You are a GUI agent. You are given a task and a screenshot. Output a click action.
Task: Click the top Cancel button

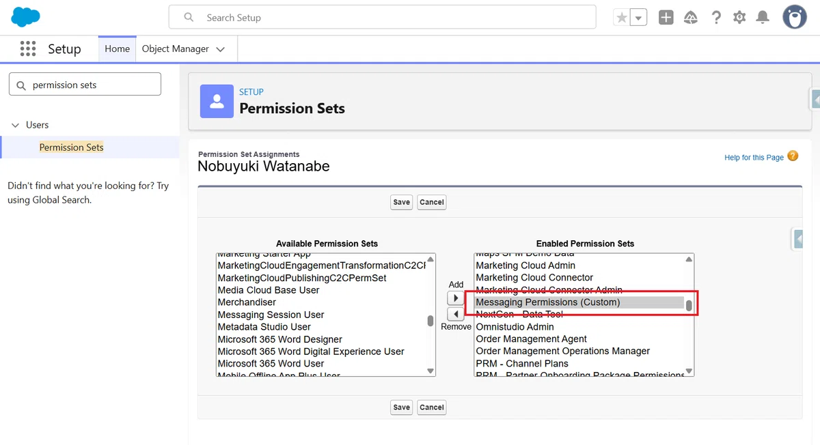point(432,202)
